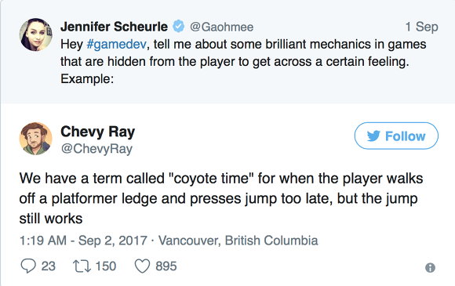Open the #gamedev hashtag
Viewport: 455px width, 286px height.
(x=117, y=45)
